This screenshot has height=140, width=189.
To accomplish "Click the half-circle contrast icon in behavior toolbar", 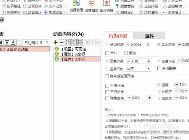I will [86, 42].
